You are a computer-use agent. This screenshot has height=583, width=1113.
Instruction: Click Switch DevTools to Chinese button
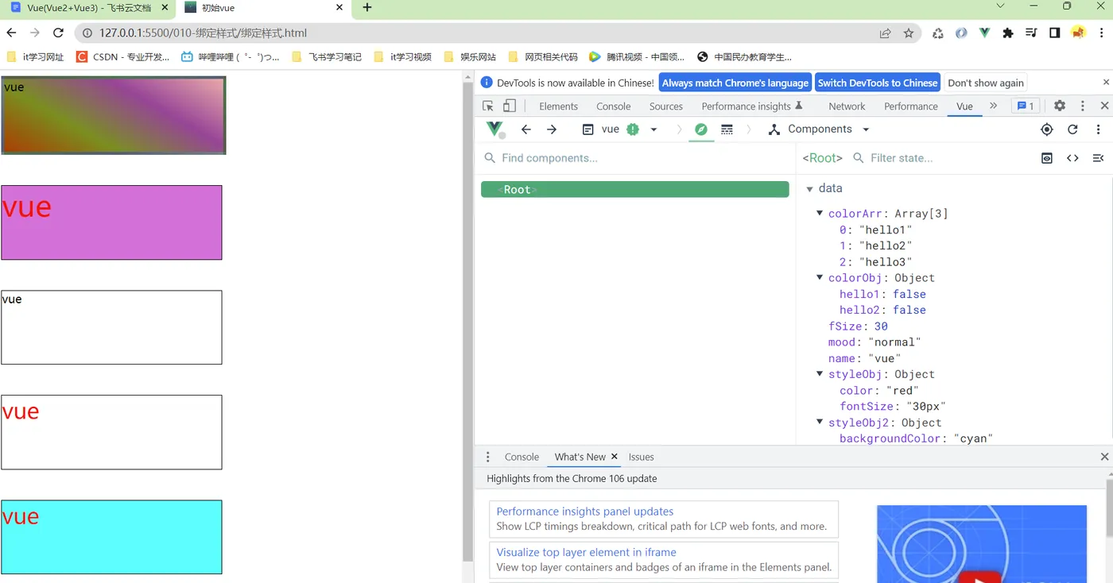tap(878, 83)
